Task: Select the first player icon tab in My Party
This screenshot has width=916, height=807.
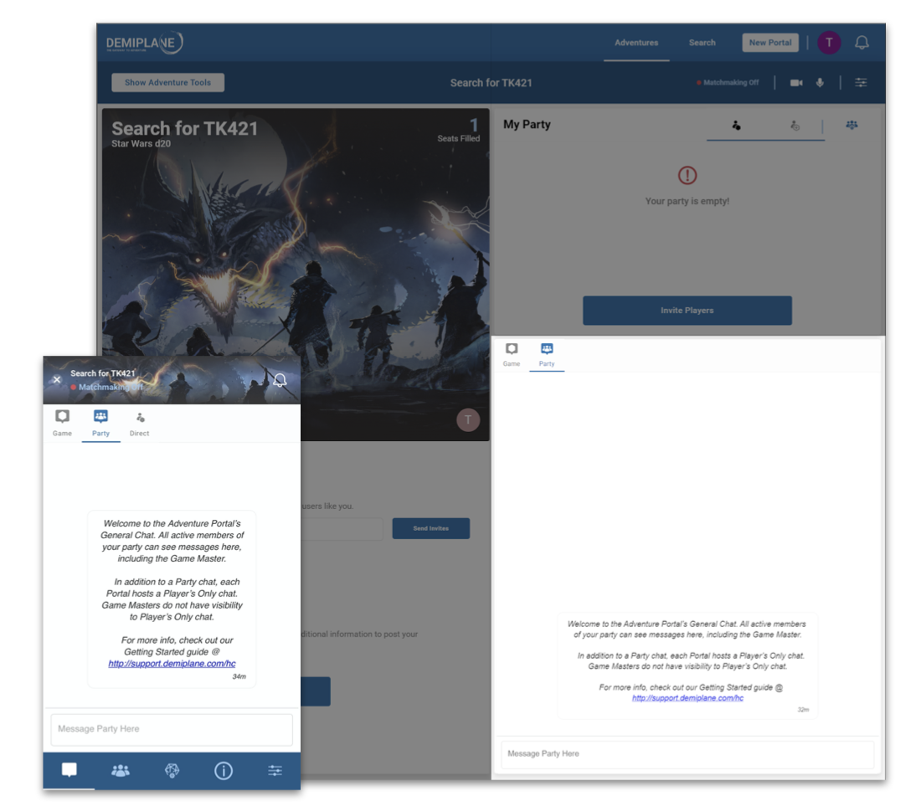Action: pos(736,125)
